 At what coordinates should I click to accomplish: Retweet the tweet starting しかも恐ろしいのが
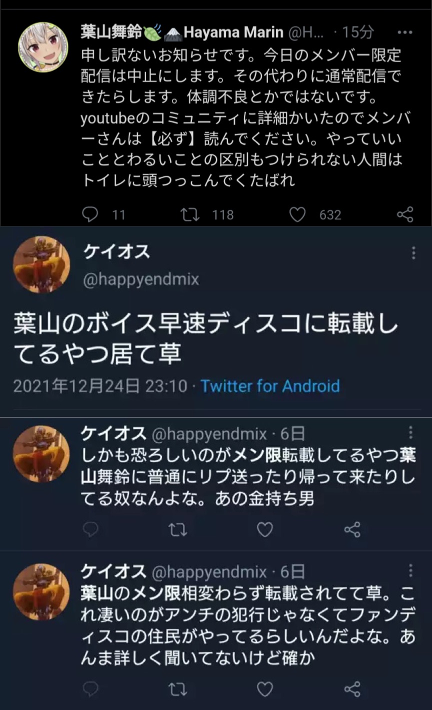tap(177, 529)
